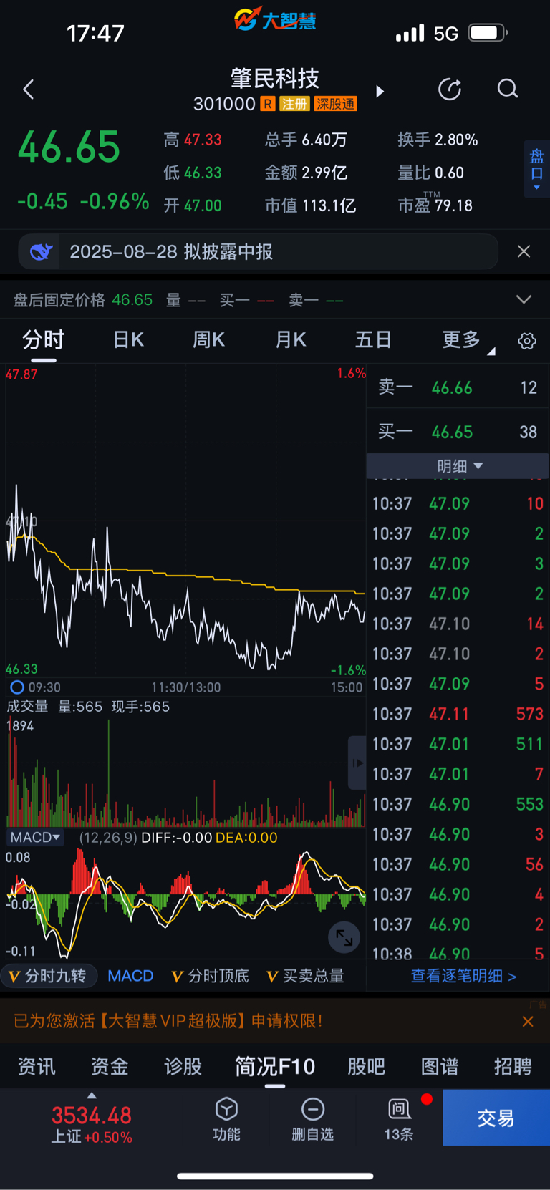Select the 分时 chart tab
The image size is (550, 1190).
(43, 339)
